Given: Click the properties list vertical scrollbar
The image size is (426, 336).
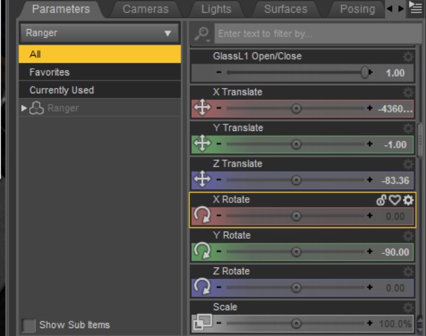Looking at the screenshot, I should tap(420, 142).
